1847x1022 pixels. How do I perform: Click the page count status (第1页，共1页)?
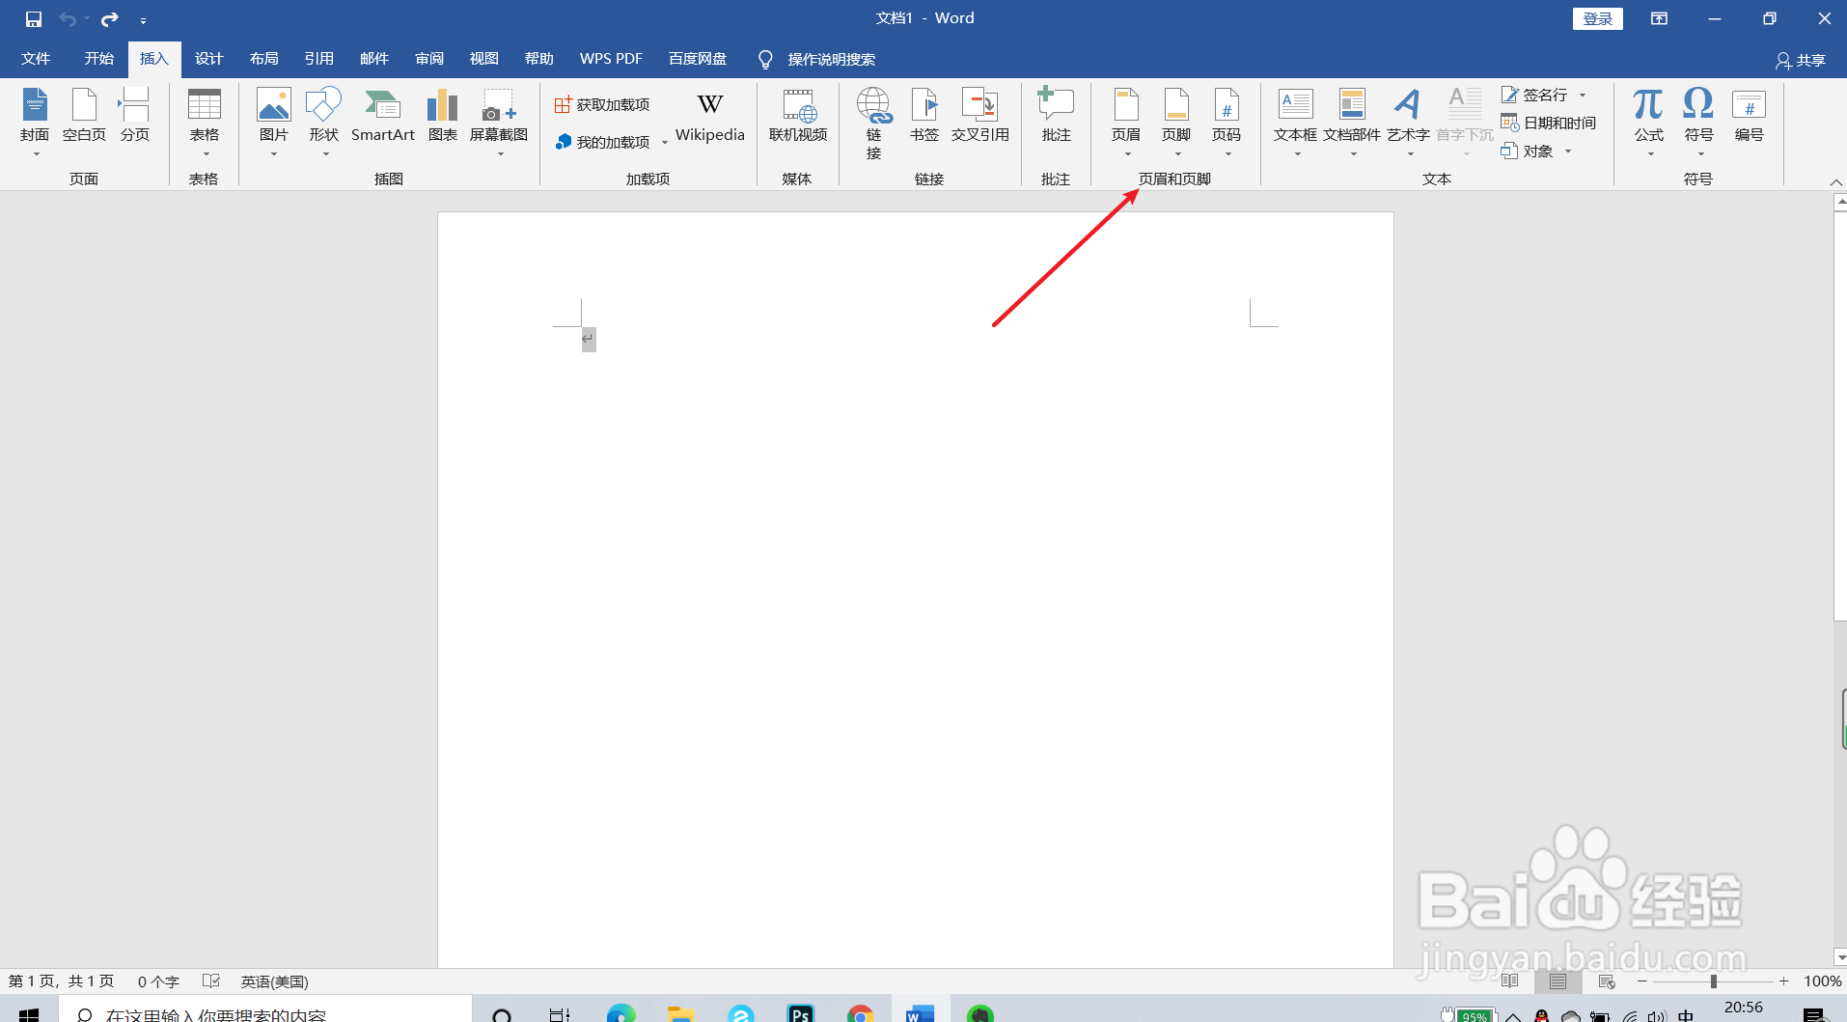(x=61, y=981)
